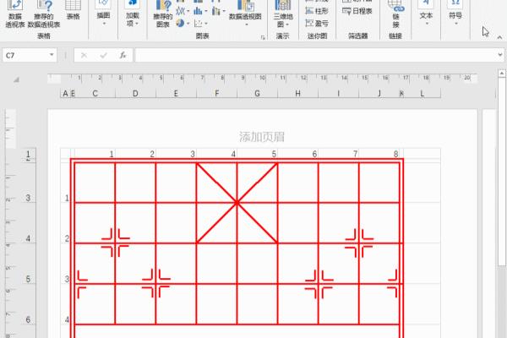507x338 pixels.
Task: Insert a column sparkline (柱形)
Action: [318, 12]
